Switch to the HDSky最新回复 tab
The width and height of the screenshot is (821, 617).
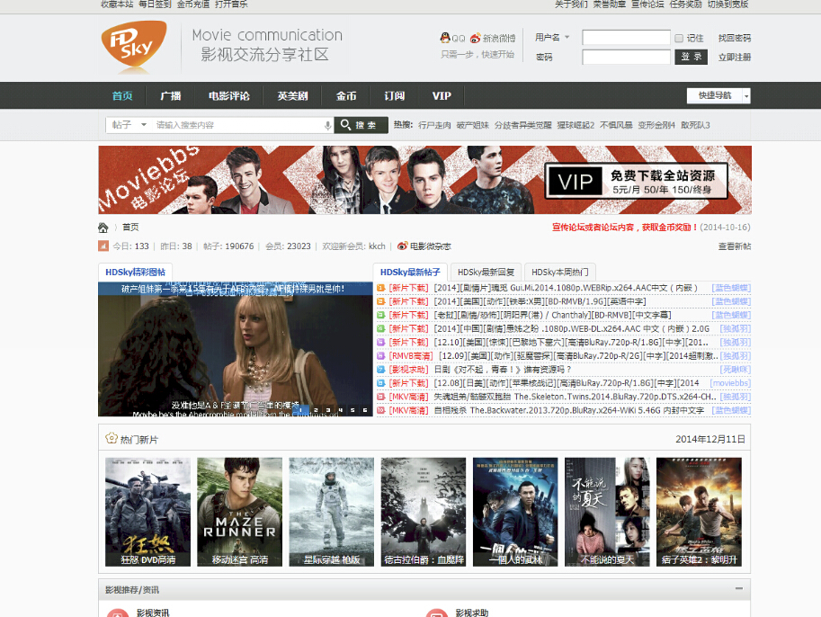(x=486, y=273)
